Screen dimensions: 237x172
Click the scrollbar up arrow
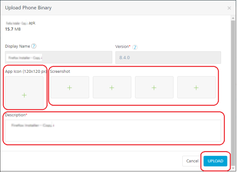pos(233,18)
